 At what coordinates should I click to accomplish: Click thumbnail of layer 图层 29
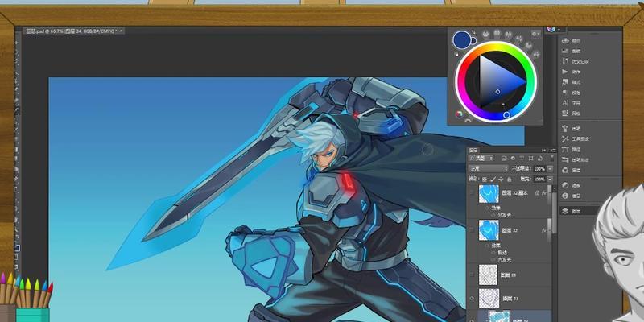[488, 275]
